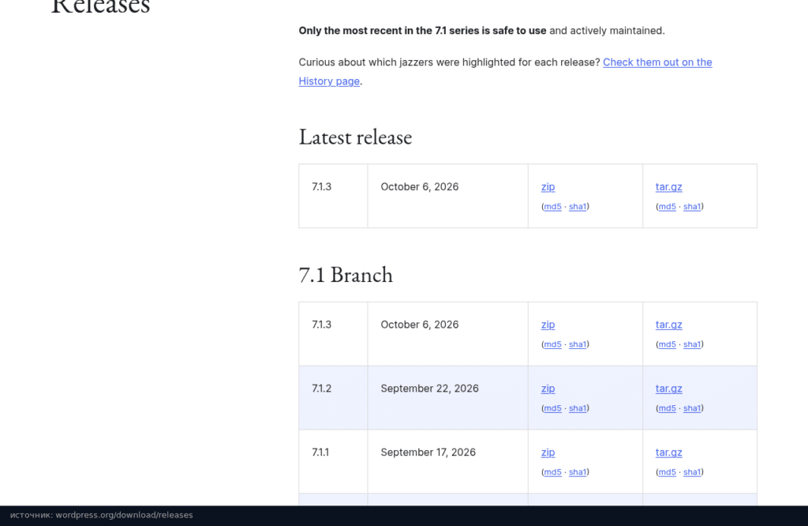The width and height of the screenshot is (808, 526).
Task: Select the September 17, 2026 date cell
Action: 448,461
